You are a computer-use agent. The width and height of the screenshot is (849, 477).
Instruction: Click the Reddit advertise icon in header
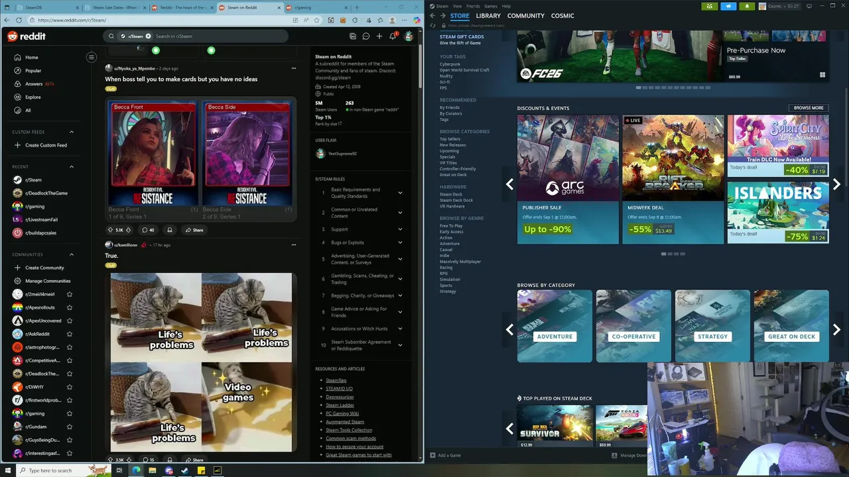[353, 36]
